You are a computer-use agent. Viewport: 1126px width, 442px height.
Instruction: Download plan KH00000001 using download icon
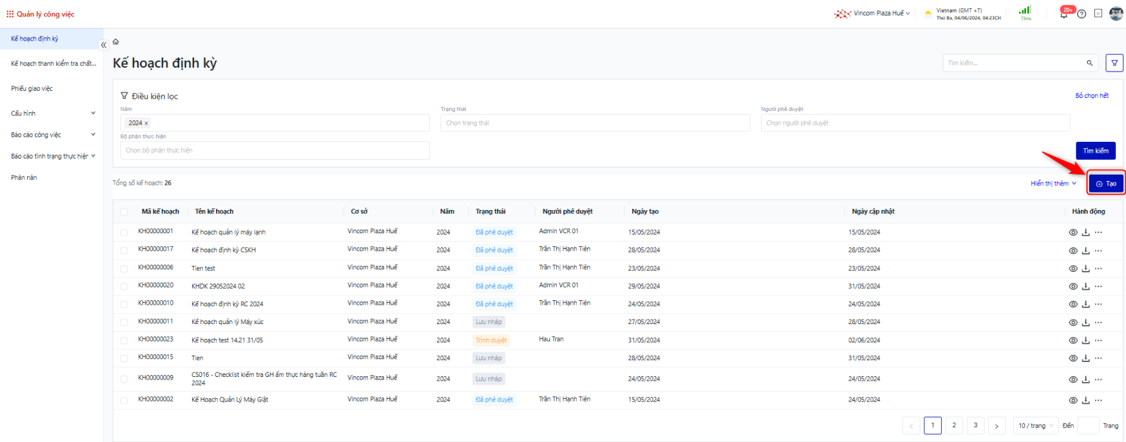[x=1085, y=233]
